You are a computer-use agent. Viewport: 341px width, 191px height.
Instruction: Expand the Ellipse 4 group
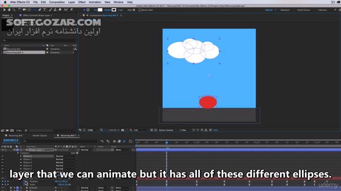21,162
